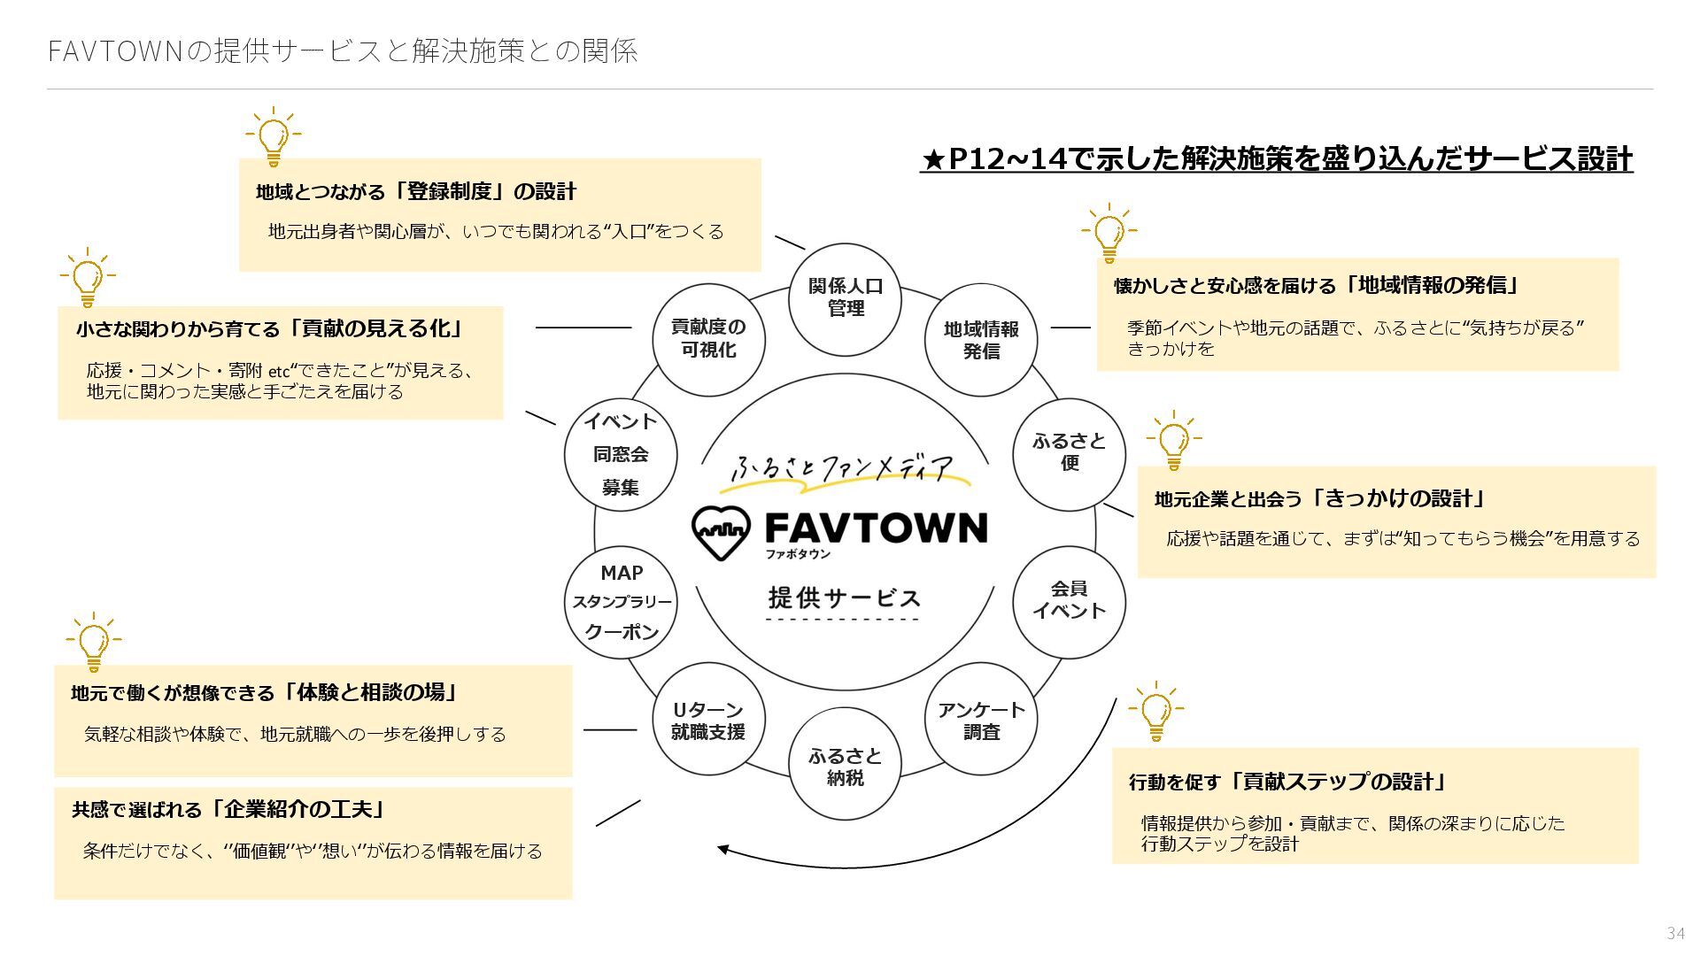Click the underlined ★P12~14 heading text
This screenshot has width=1700, height=956.
tap(1276, 159)
